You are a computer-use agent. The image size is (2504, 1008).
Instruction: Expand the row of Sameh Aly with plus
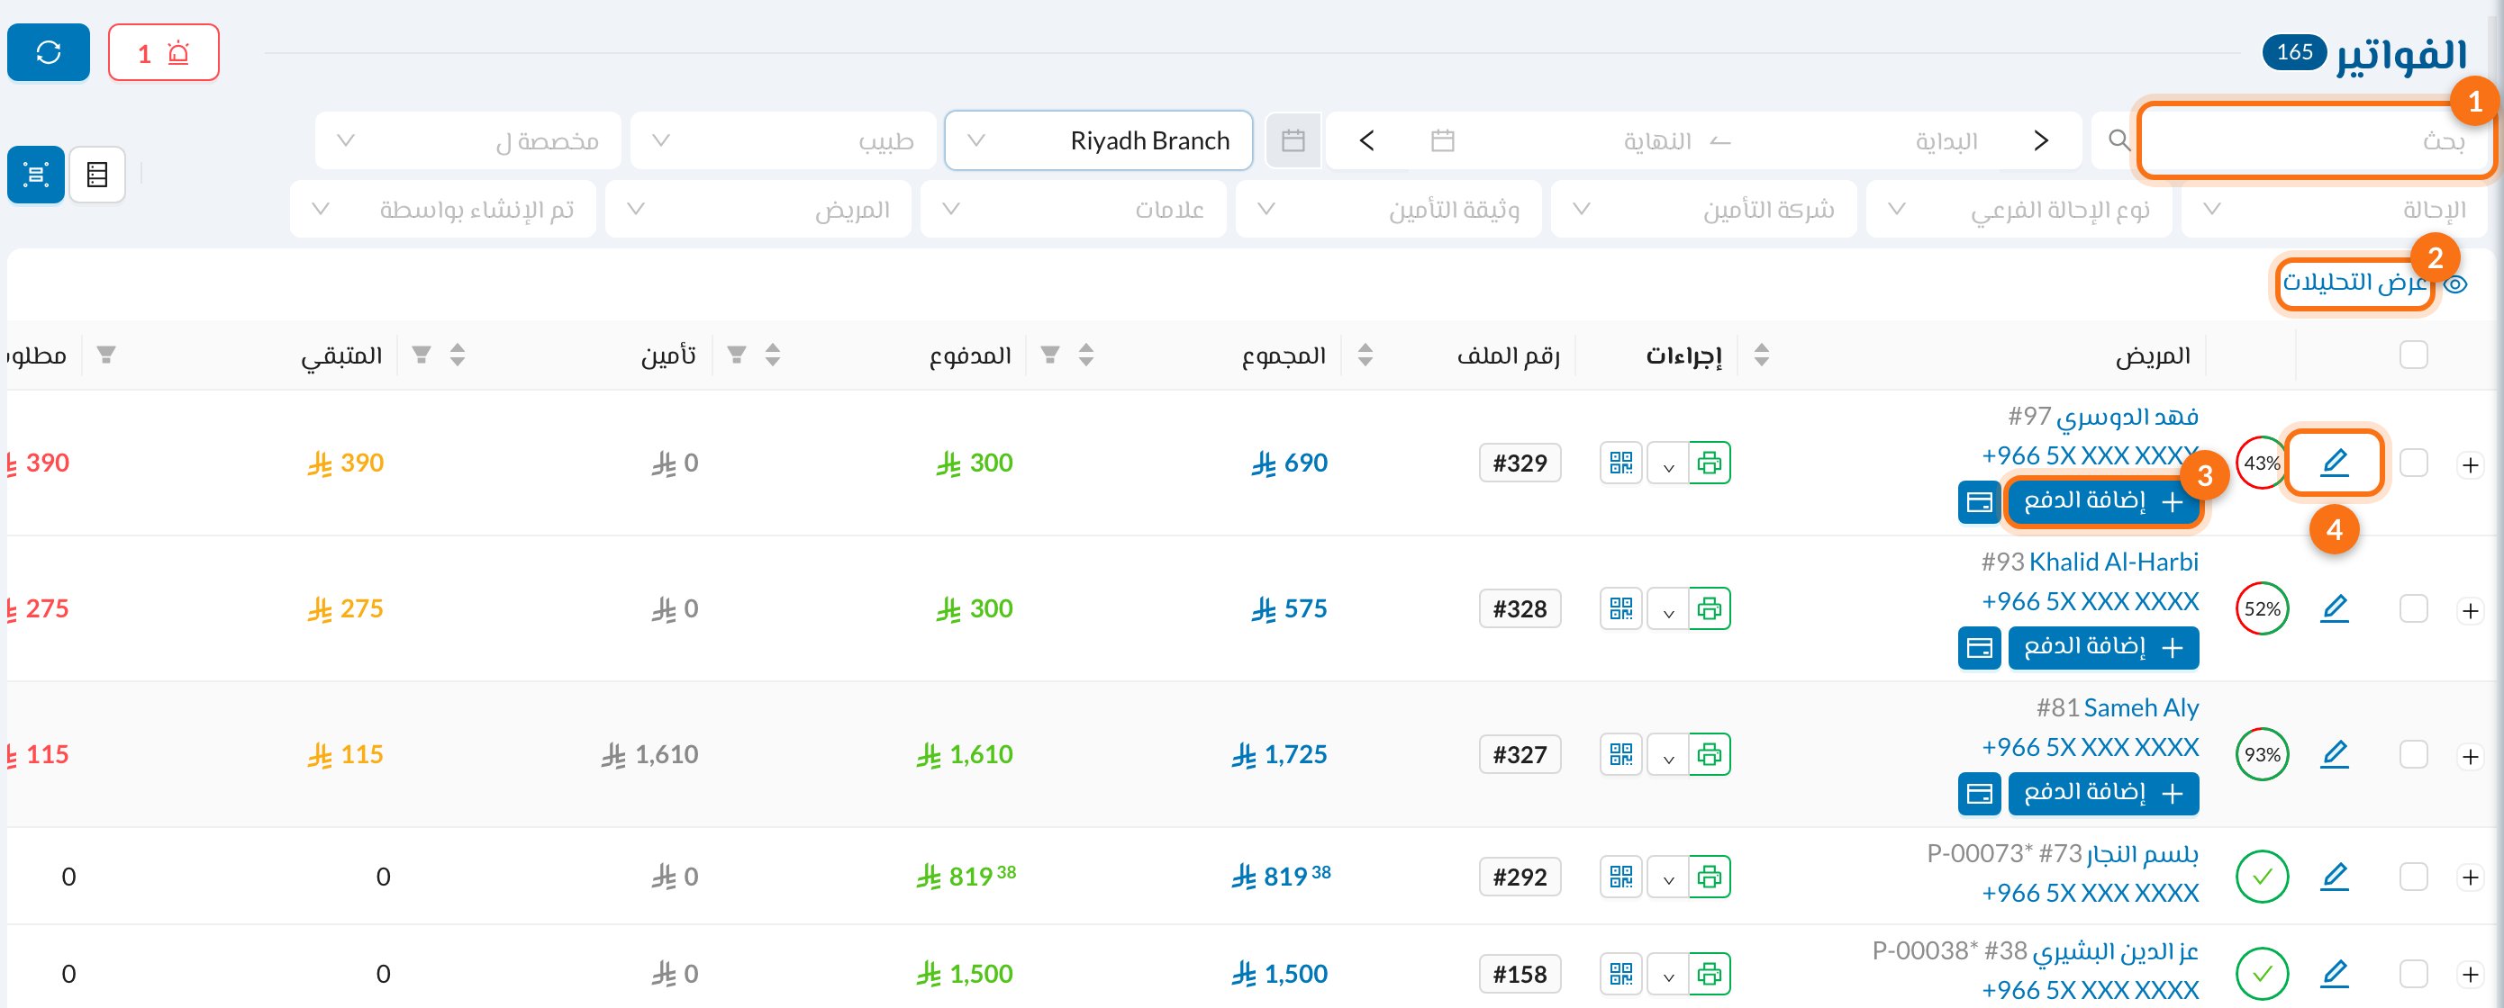(2470, 757)
